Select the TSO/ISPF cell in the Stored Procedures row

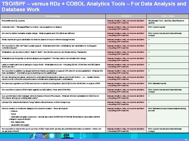(126, 97)
